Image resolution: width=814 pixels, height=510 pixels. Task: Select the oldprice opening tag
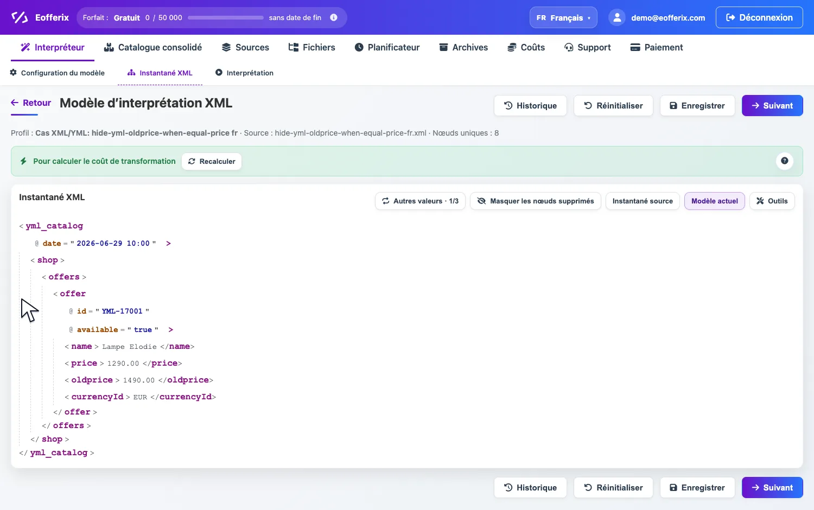click(92, 380)
